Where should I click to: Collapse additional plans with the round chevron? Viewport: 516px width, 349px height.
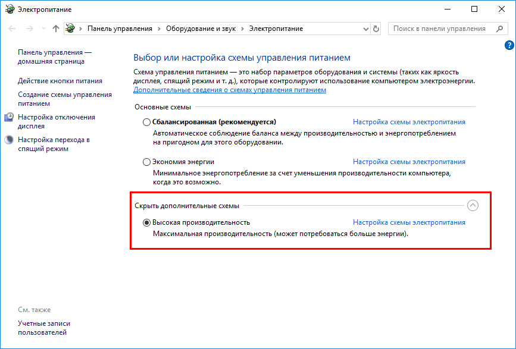[473, 206]
